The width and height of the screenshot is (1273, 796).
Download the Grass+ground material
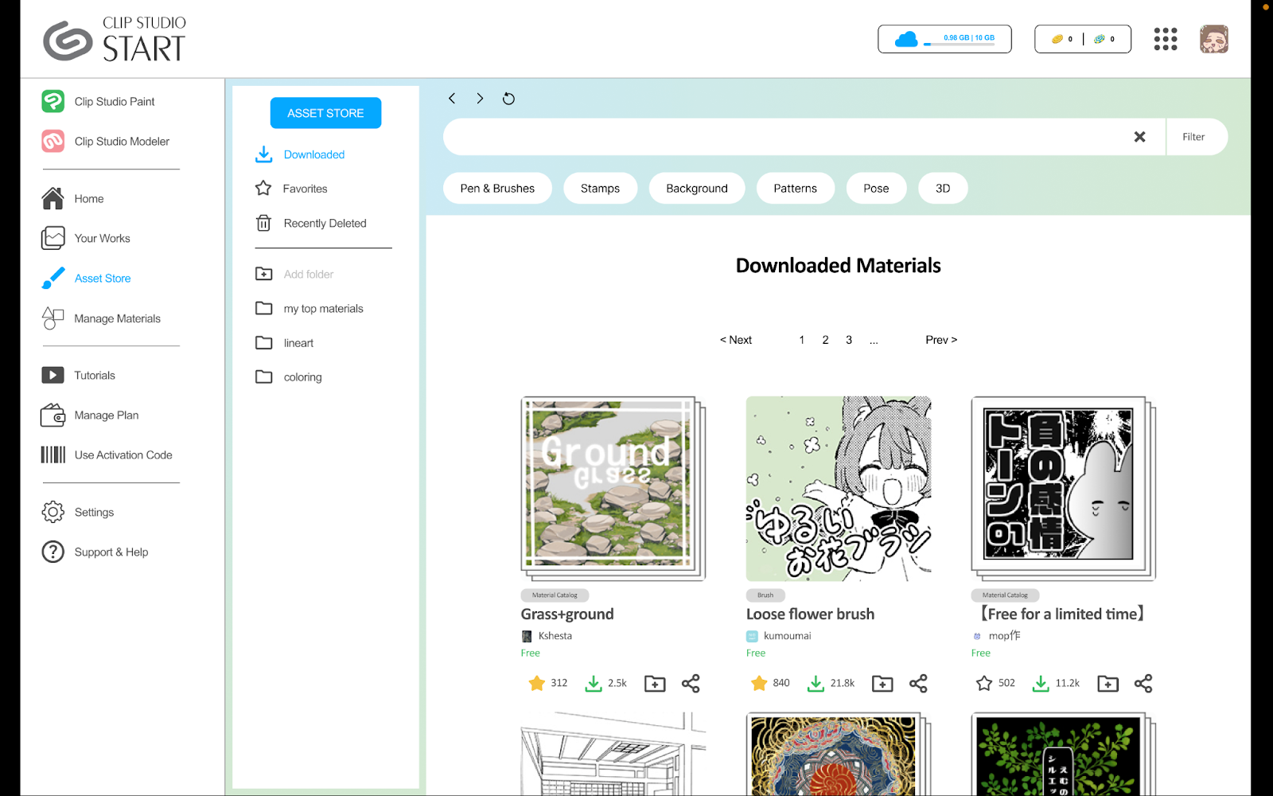click(594, 683)
